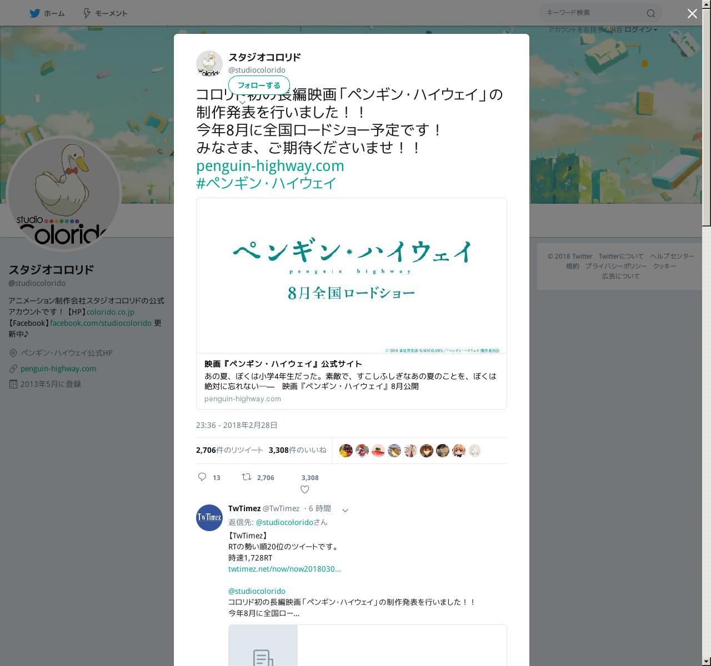Click the reply speech bubble icon

pos(202,477)
